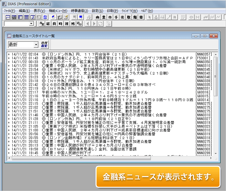Select the arrow pointer tool
Image resolution: width=226 pixels, height=191 pixels.
tap(150, 17)
